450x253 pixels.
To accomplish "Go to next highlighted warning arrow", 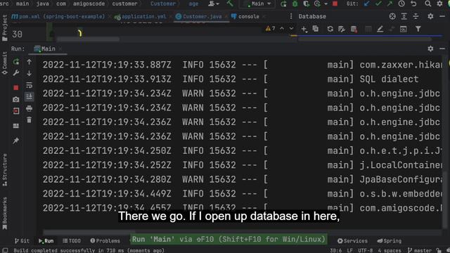I will pos(291,28).
